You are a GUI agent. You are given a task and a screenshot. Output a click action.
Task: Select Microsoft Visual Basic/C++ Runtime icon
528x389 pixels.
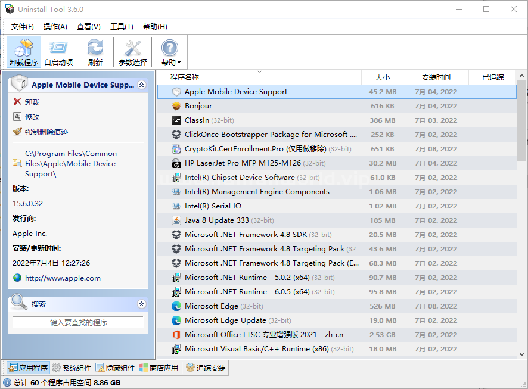click(x=176, y=349)
